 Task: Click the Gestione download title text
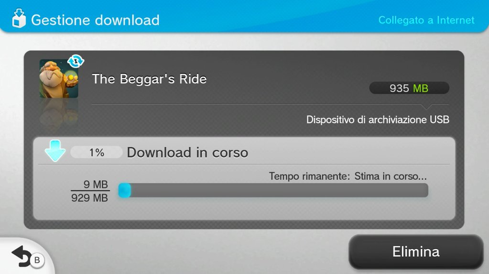(95, 20)
